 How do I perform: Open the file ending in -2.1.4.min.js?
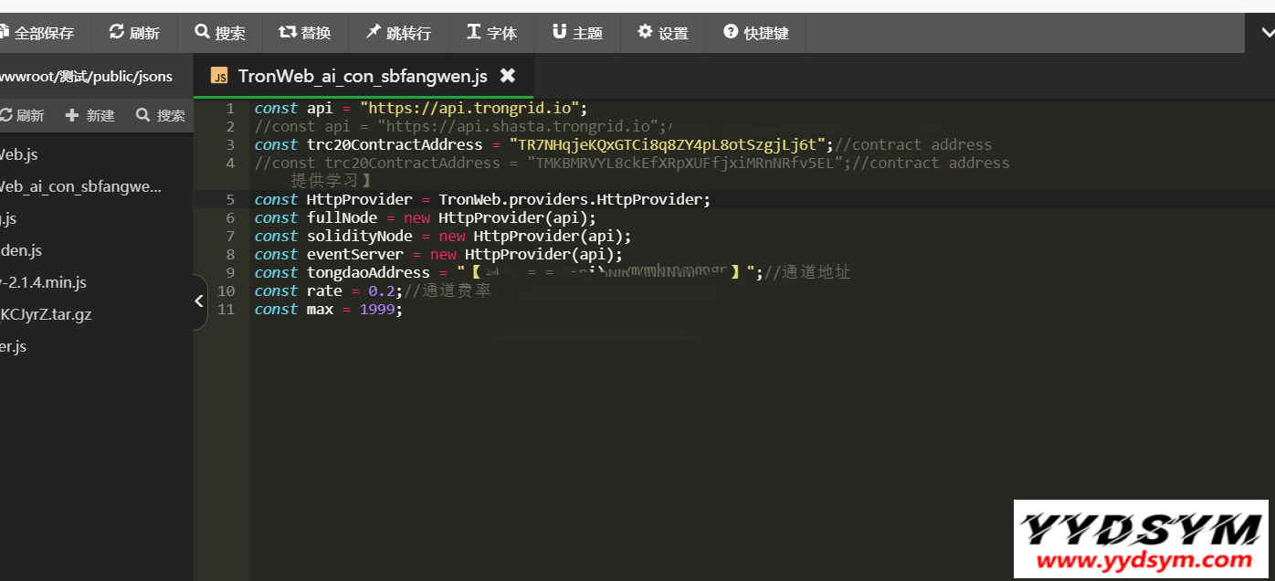click(x=44, y=282)
